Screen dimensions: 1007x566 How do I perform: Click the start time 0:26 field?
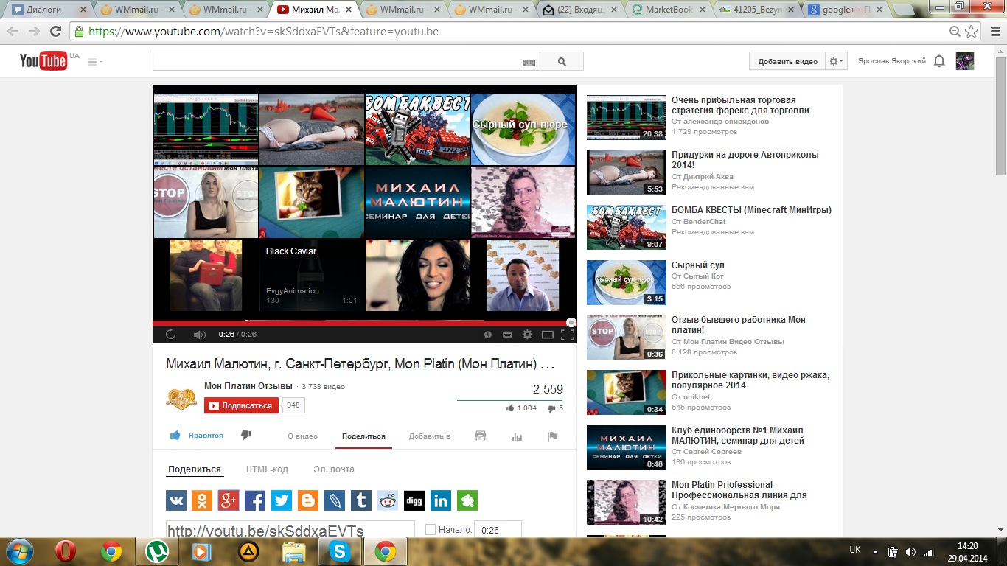[x=498, y=530]
